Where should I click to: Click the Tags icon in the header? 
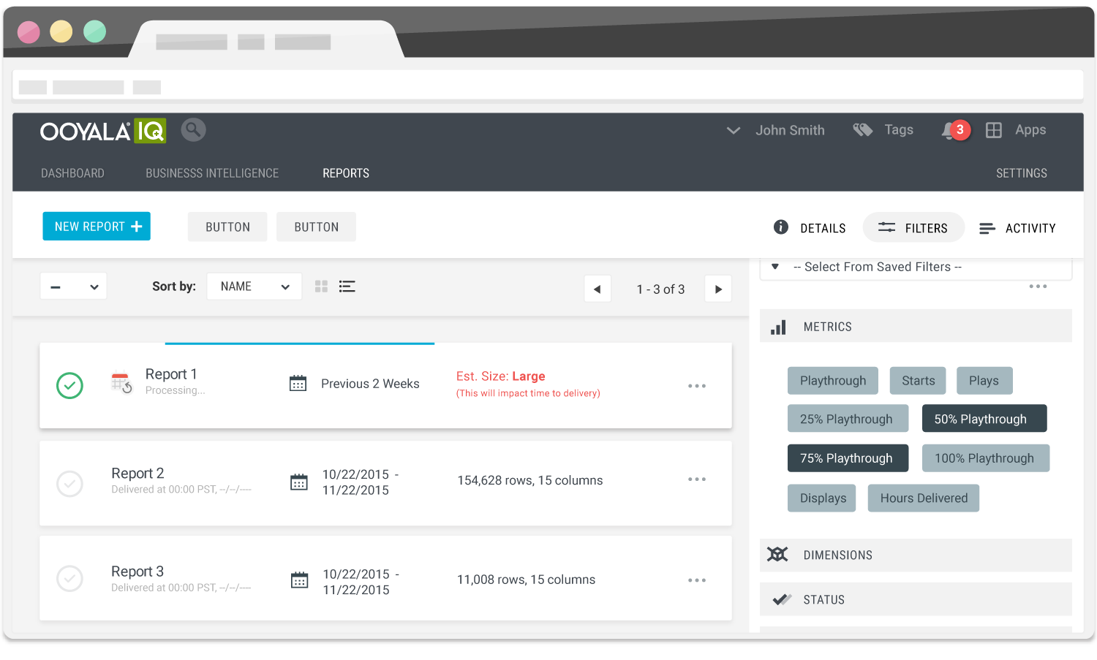pyautogui.click(x=863, y=130)
